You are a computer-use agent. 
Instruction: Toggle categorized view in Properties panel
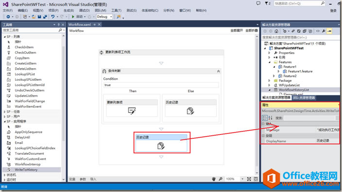(x=265, y=118)
